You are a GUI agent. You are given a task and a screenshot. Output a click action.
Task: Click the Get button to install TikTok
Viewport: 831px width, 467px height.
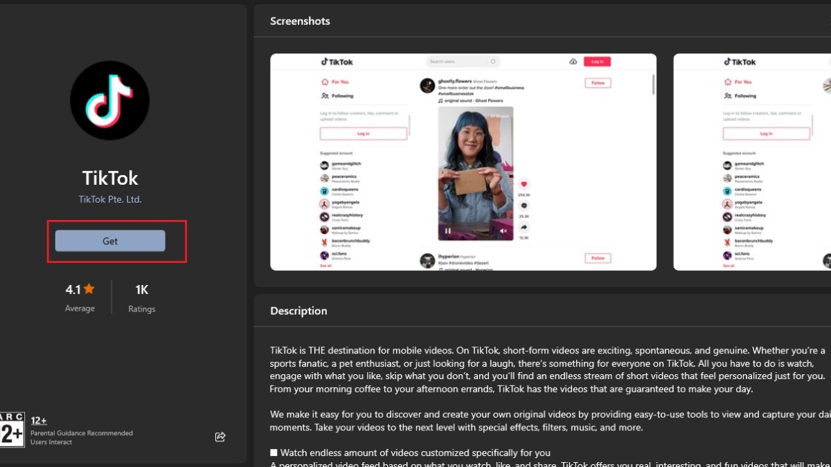(x=110, y=241)
